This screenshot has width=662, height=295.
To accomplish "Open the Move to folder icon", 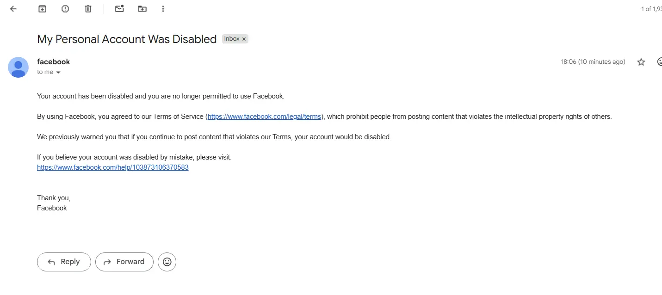I will pos(142,9).
